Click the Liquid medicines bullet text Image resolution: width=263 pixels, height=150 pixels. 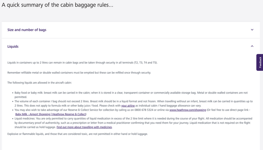coord(103,119)
